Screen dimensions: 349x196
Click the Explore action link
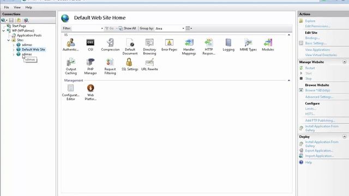[x=310, y=21]
